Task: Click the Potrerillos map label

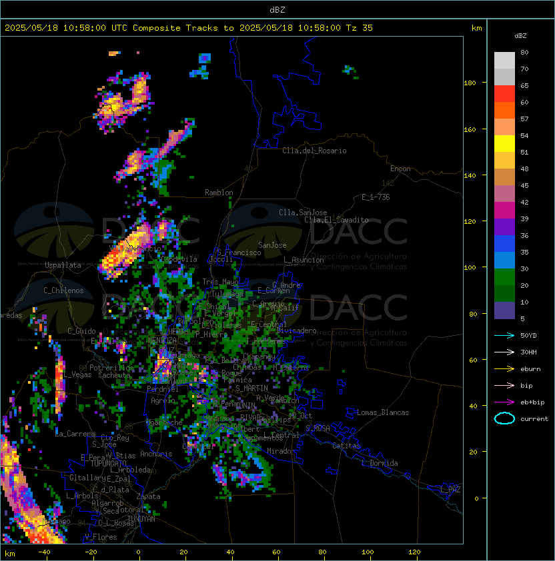Action: tap(111, 368)
